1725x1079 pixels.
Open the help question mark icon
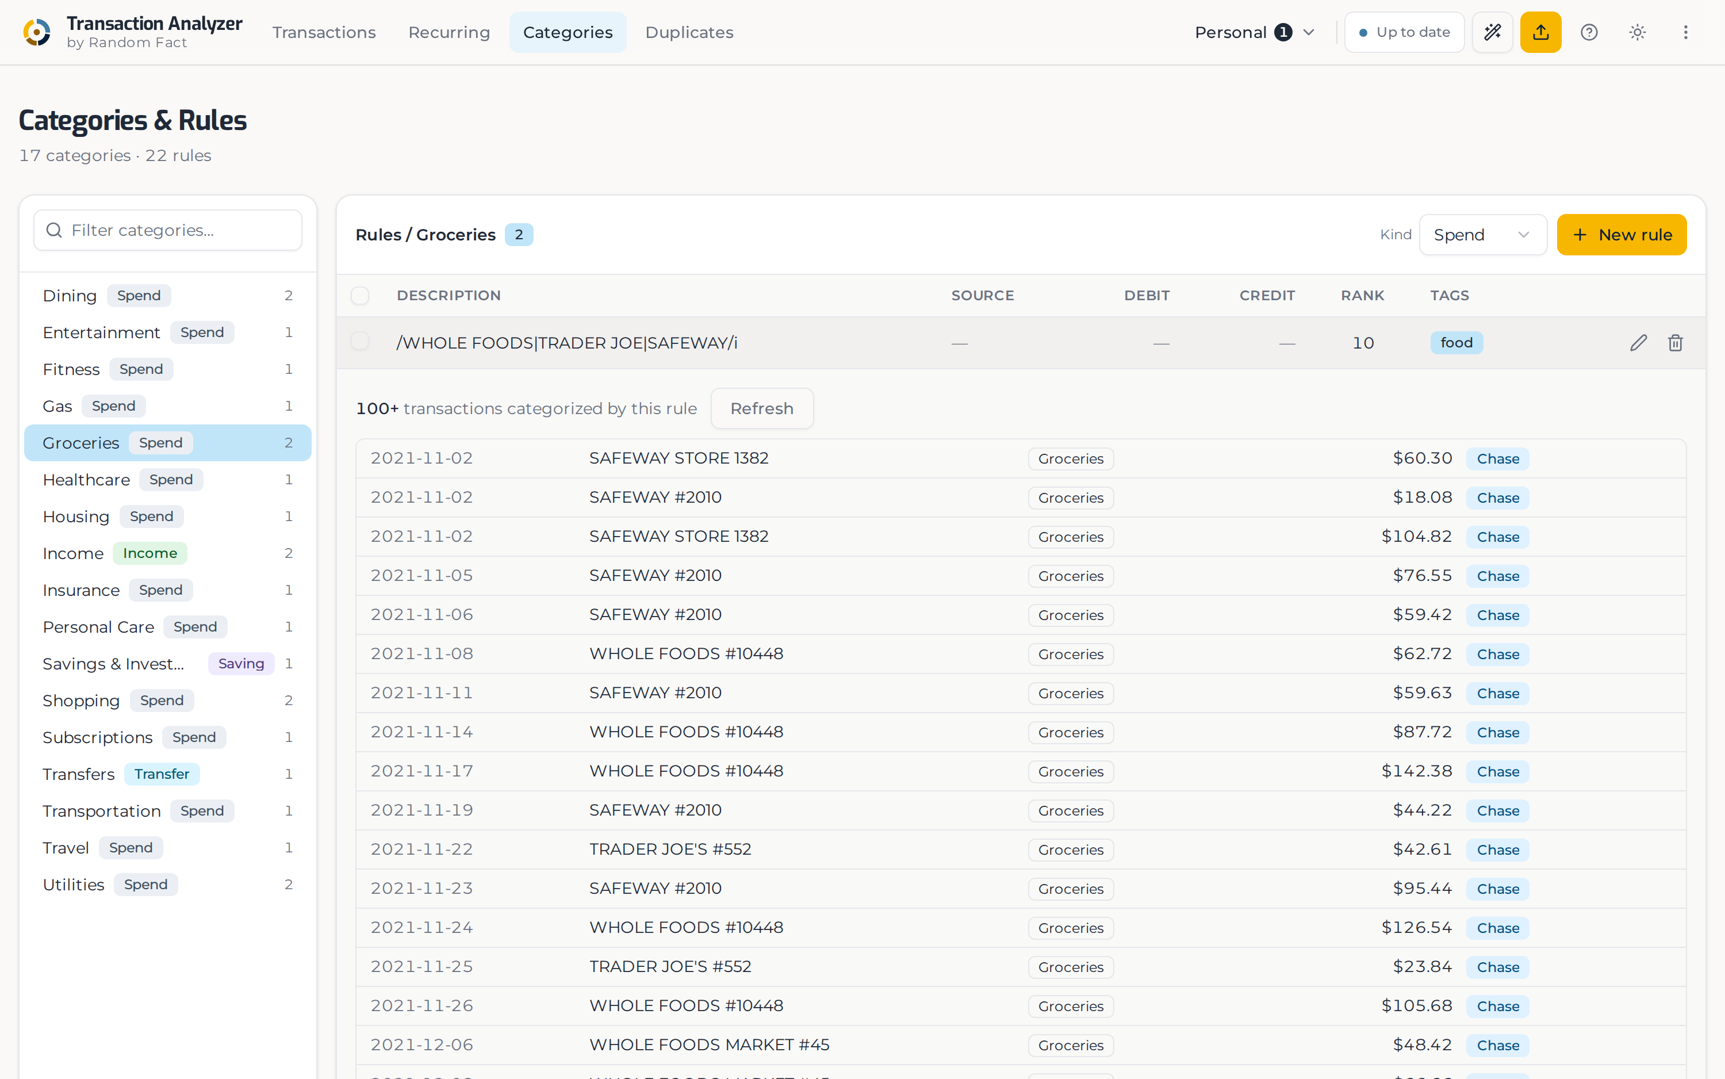point(1589,32)
